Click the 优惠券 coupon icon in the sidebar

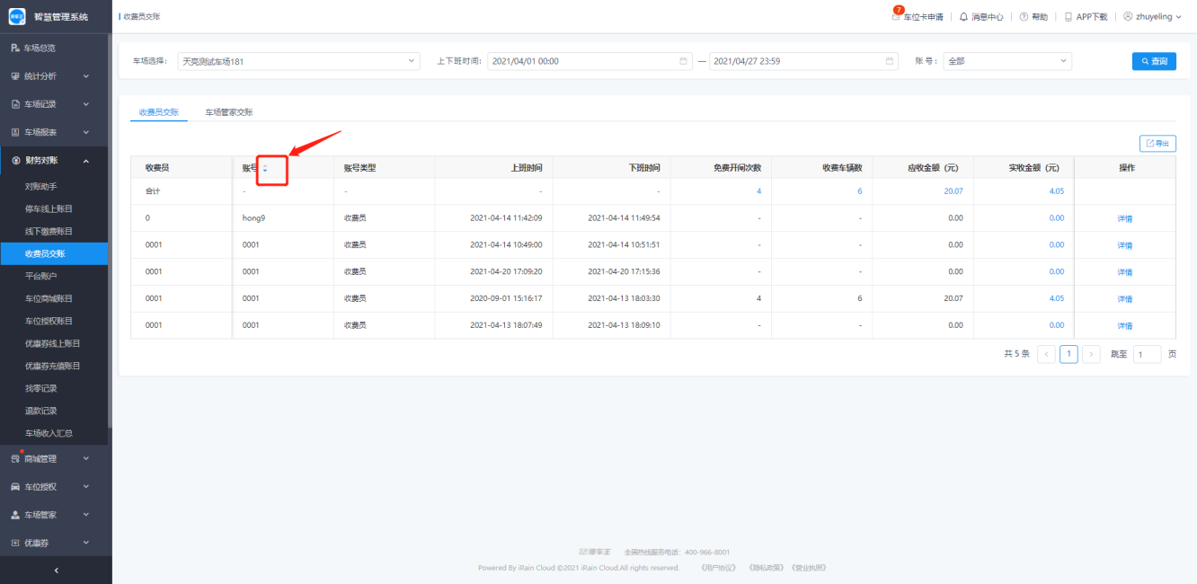coord(15,543)
